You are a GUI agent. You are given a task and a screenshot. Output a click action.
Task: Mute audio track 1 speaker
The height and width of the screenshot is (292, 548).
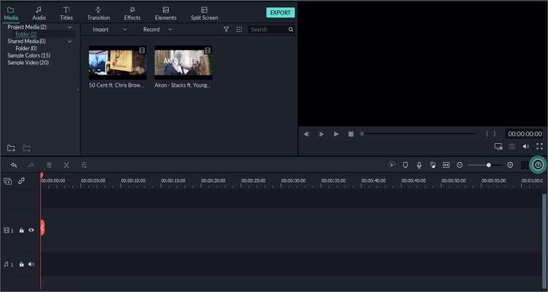click(x=31, y=264)
